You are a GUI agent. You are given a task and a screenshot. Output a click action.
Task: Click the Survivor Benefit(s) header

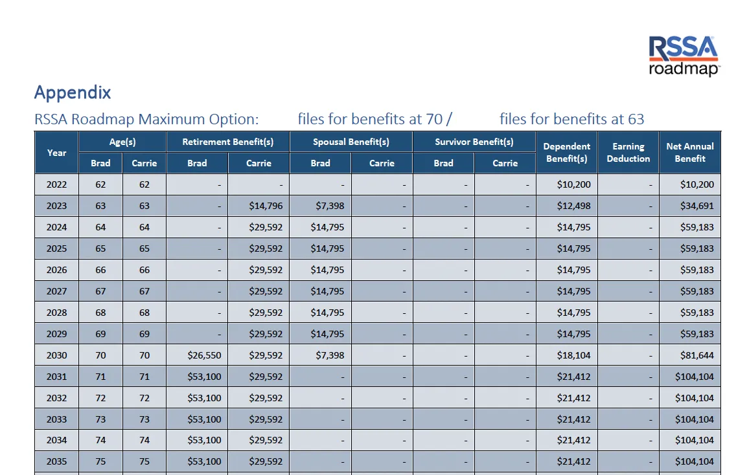pyautogui.click(x=474, y=142)
